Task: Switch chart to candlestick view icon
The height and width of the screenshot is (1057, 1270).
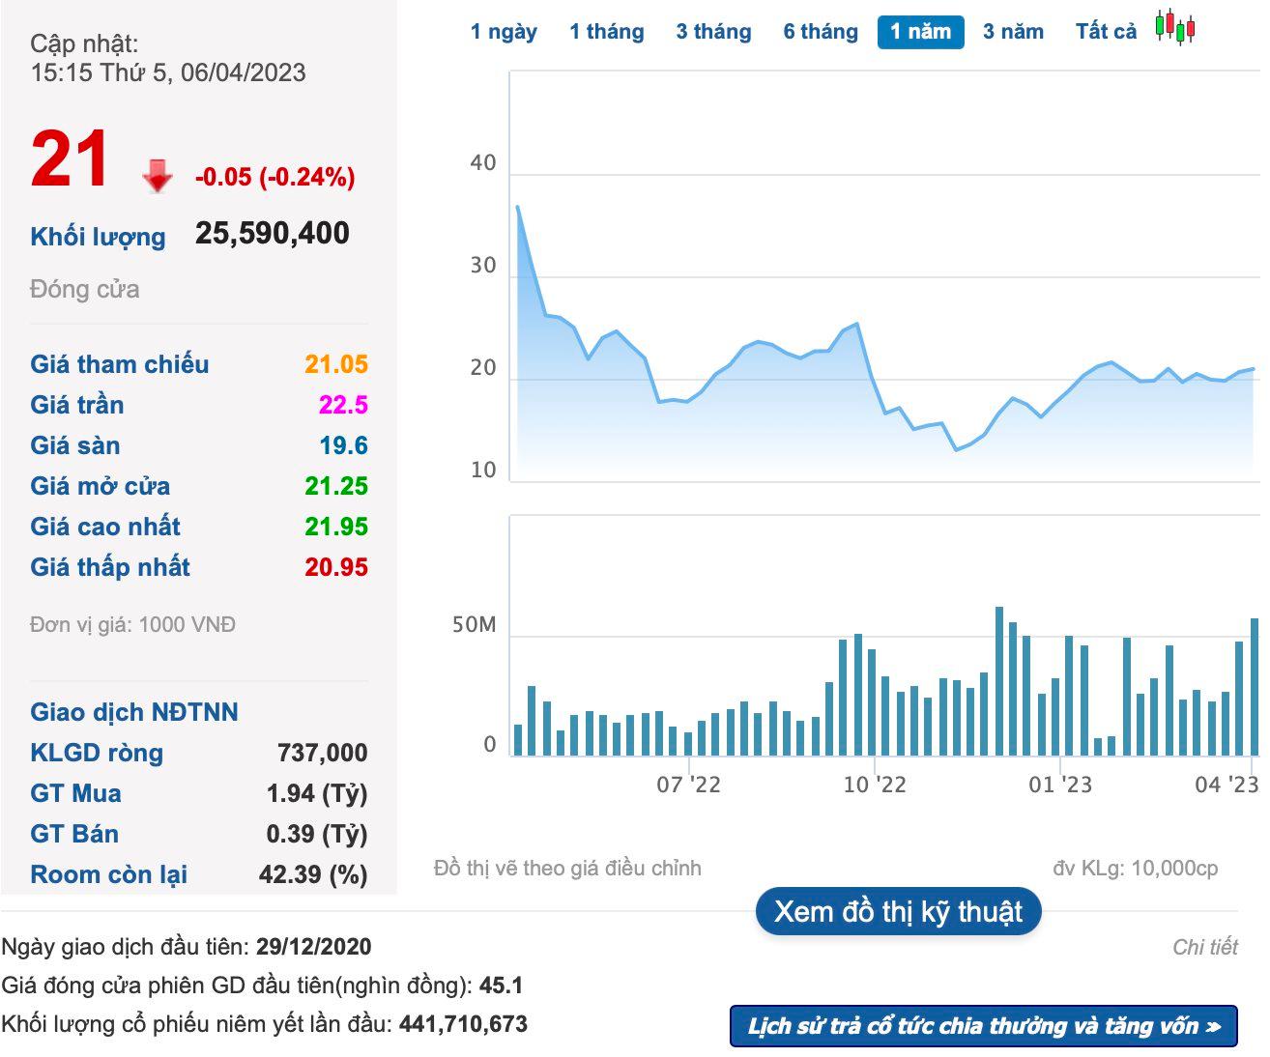Action: click(1175, 27)
